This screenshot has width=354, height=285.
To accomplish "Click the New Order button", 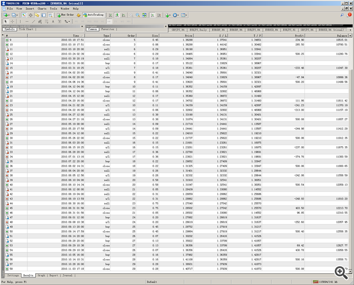I will [x=65, y=15].
